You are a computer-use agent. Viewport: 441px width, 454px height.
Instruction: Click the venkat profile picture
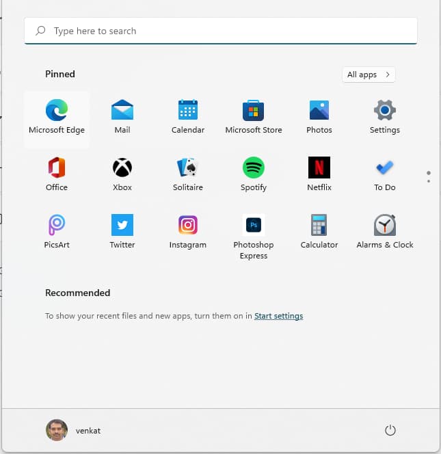click(x=57, y=430)
